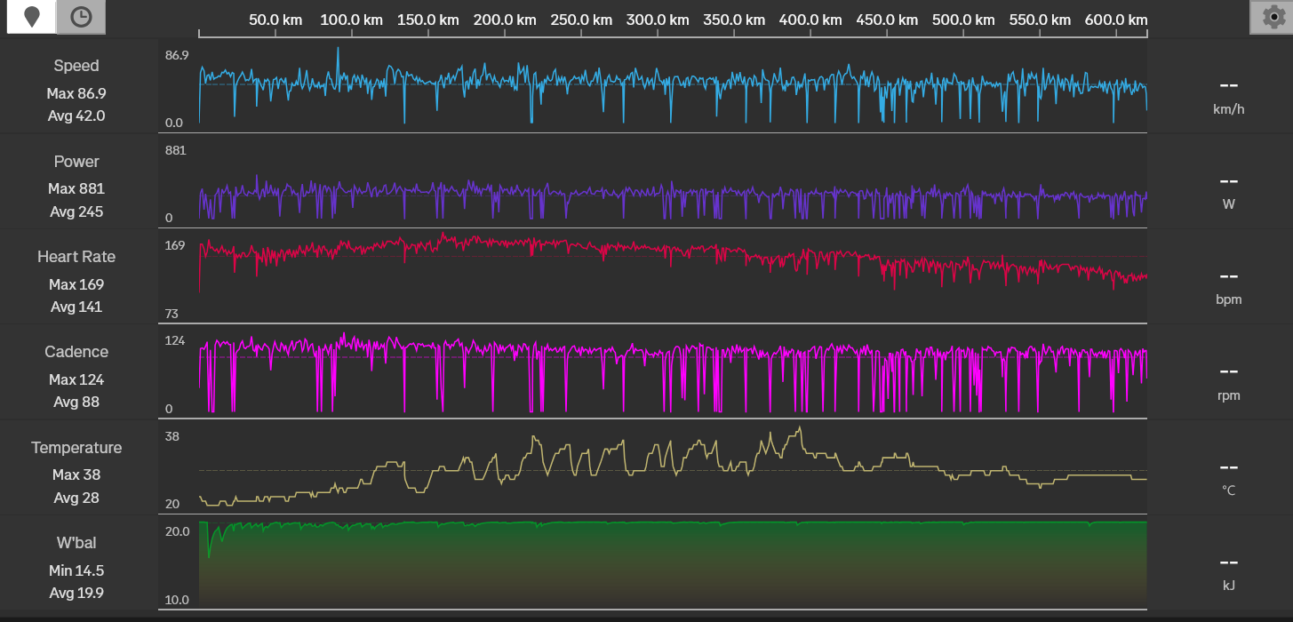Switch x-axis to distance using map pin icon
Viewport: 1293px width, 622px height.
click(31, 17)
